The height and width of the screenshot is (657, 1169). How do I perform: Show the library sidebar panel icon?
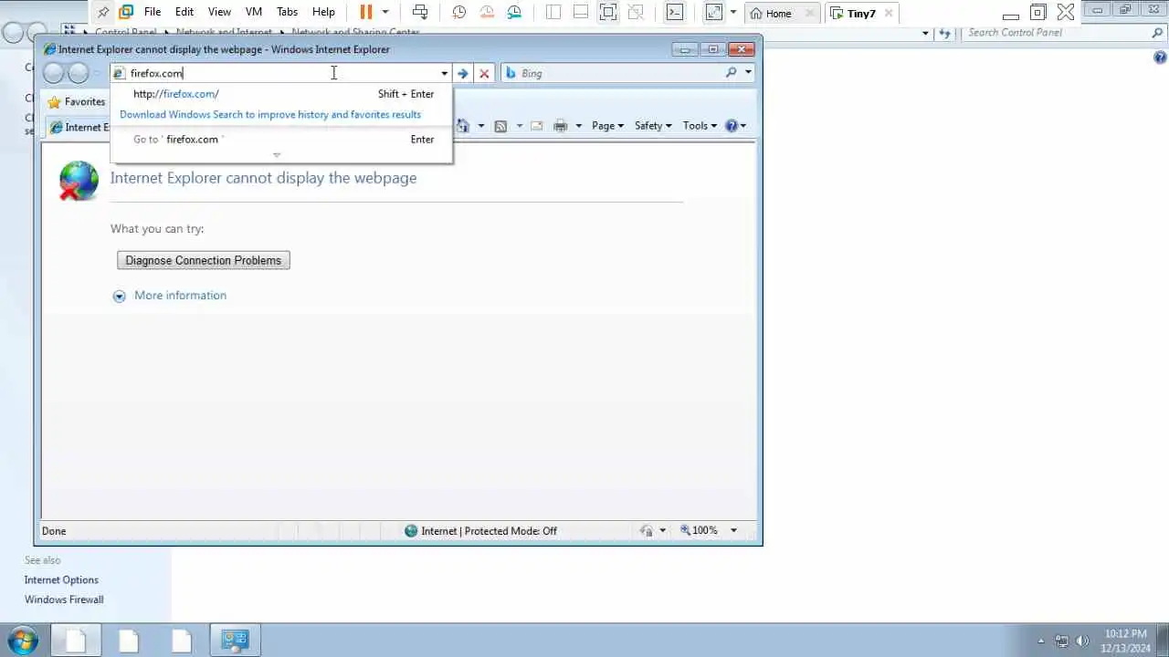[553, 12]
